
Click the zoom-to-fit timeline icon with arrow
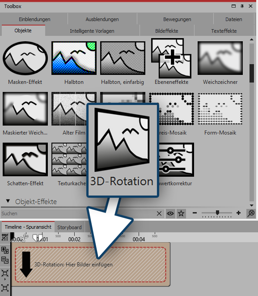point(5,274)
